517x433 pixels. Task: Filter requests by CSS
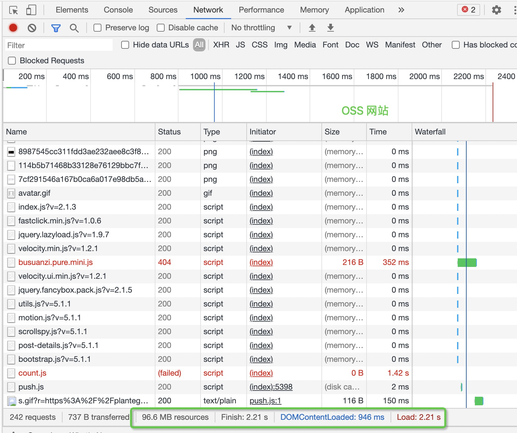259,45
